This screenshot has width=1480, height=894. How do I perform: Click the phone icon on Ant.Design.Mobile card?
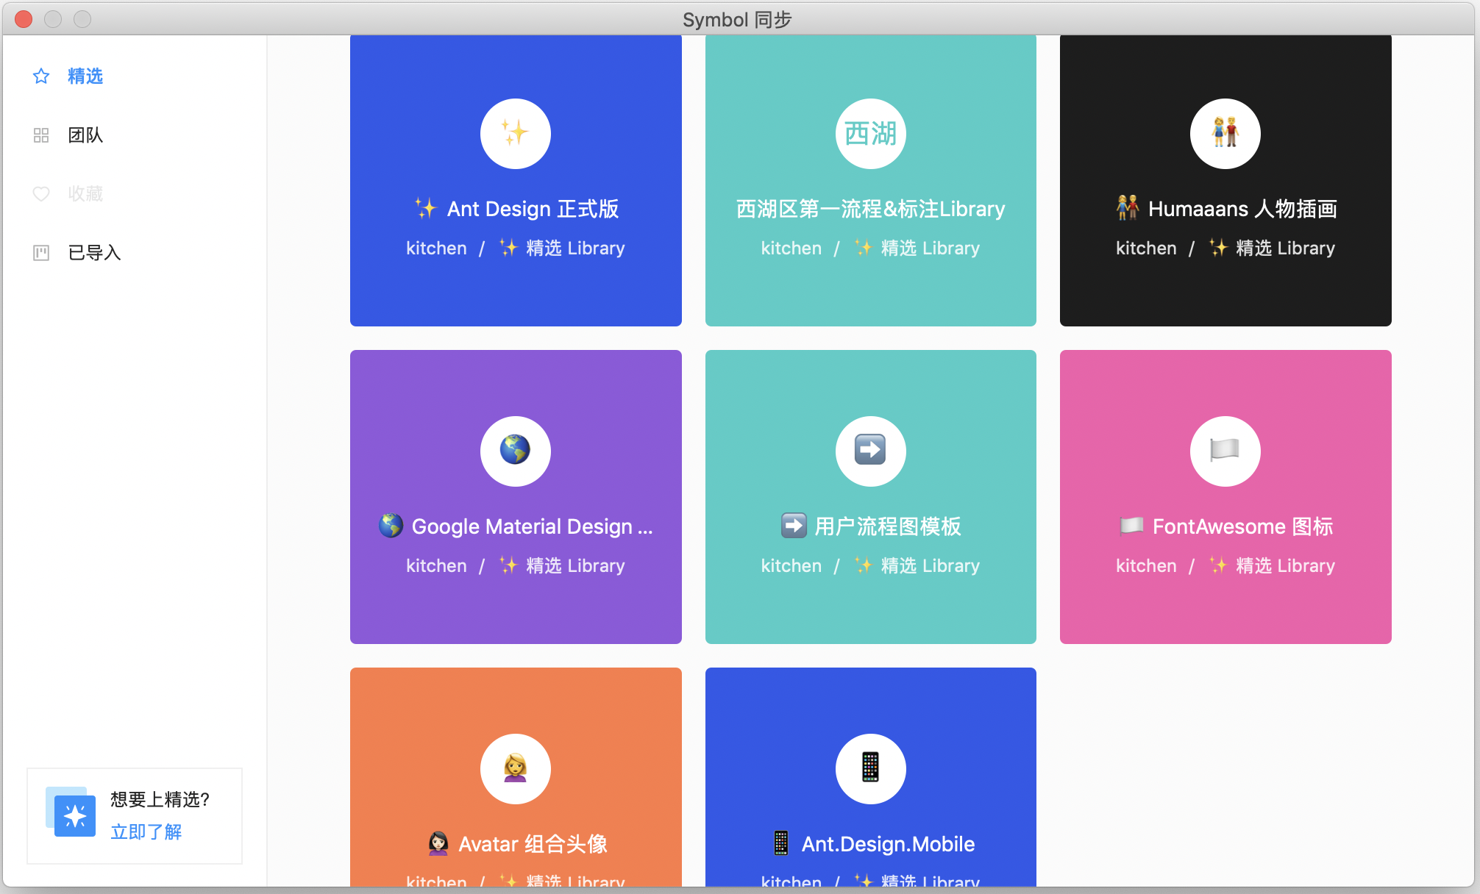tap(870, 768)
